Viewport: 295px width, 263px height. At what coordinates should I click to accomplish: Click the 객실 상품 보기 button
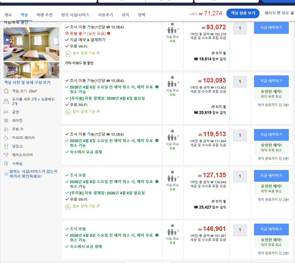click(x=243, y=13)
